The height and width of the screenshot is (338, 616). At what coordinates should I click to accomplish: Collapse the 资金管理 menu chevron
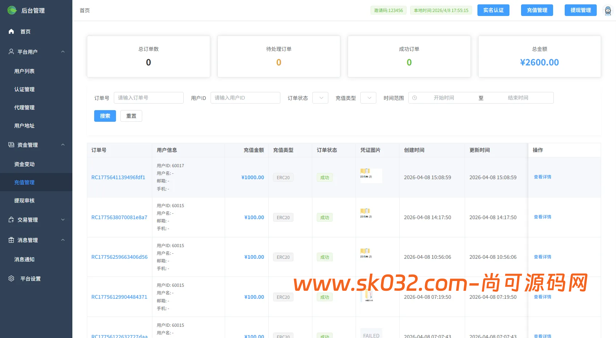point(63,145)
